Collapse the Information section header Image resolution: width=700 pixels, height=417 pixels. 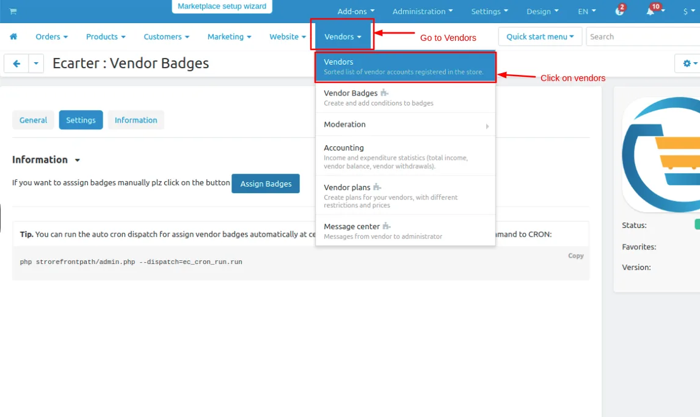pos(46,160)
